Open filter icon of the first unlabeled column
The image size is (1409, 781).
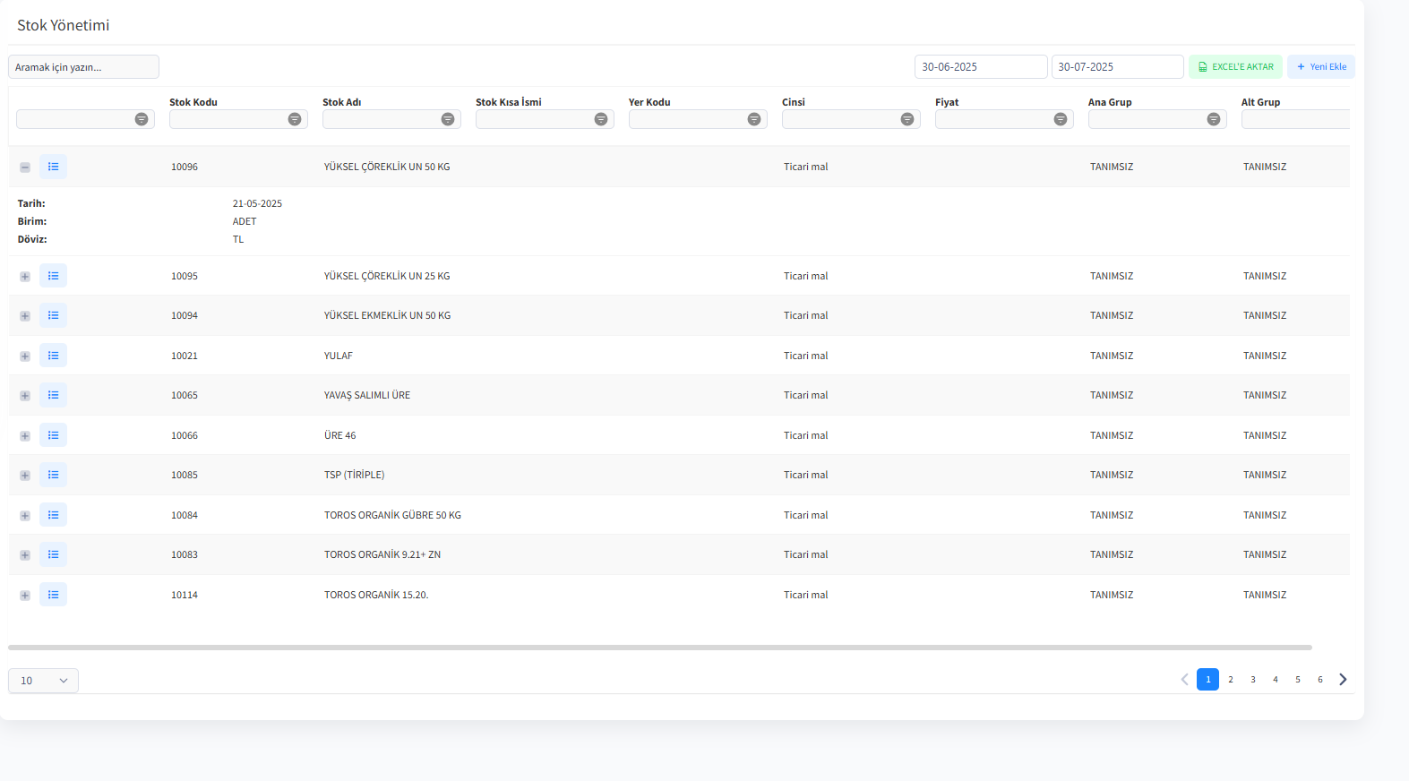142,119
